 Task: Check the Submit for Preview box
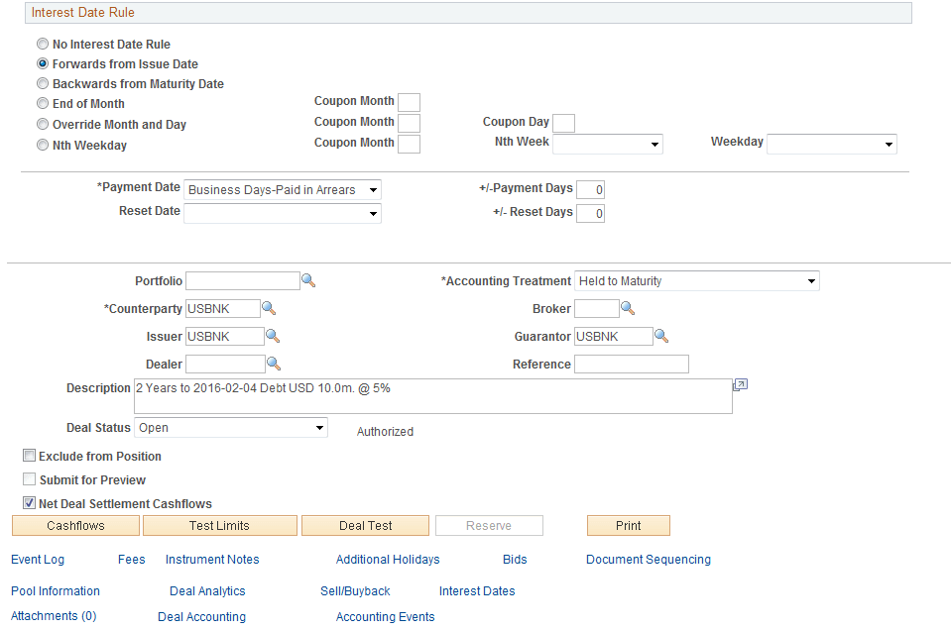point(29,479)
